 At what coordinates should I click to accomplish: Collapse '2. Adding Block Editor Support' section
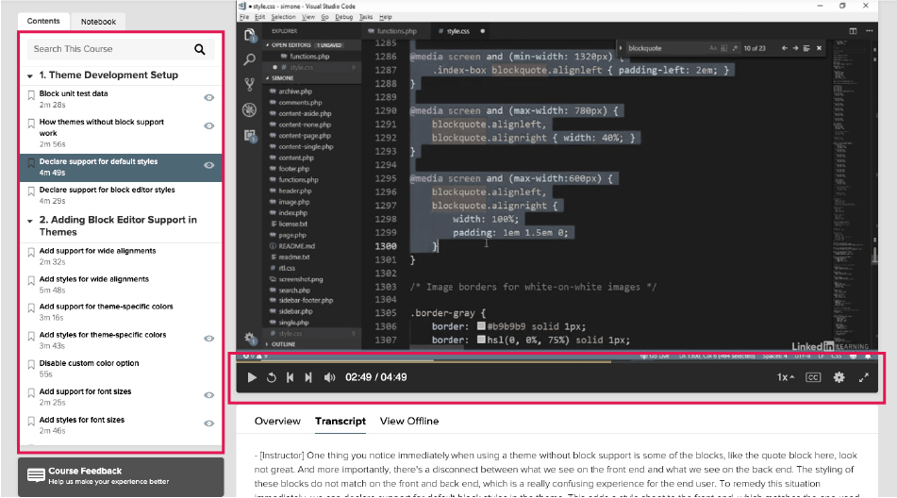30,221
